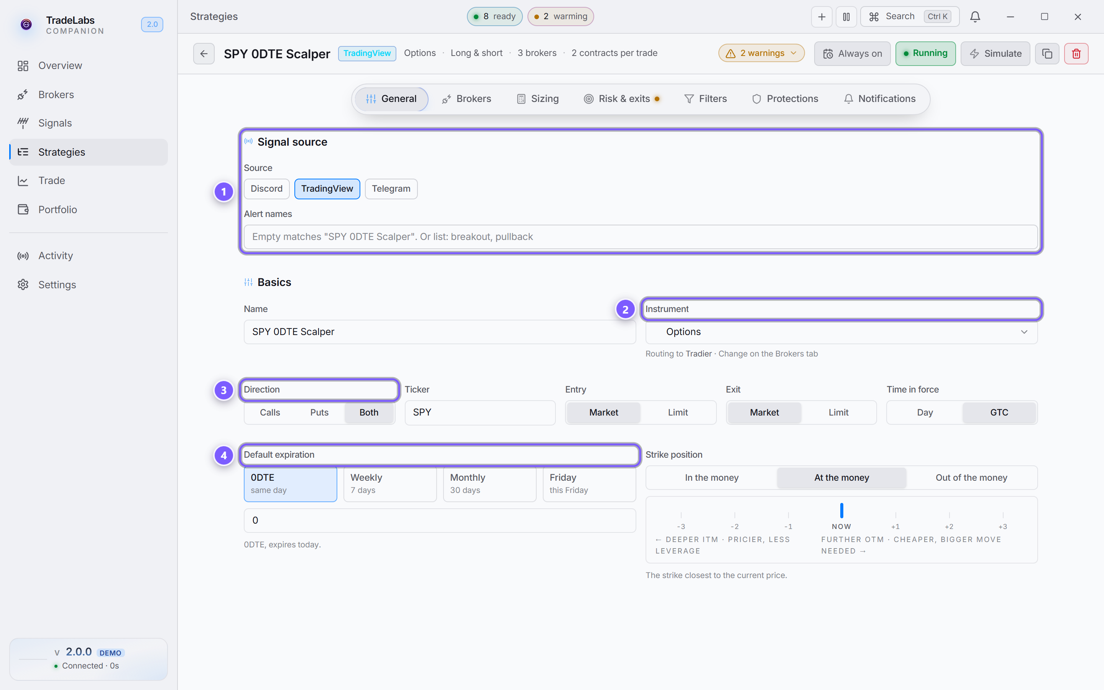Image resolution: width=1104 pixels, height=690 pixels.
Task: Click the Tradier routing link
Action: (x=698, y=354)
